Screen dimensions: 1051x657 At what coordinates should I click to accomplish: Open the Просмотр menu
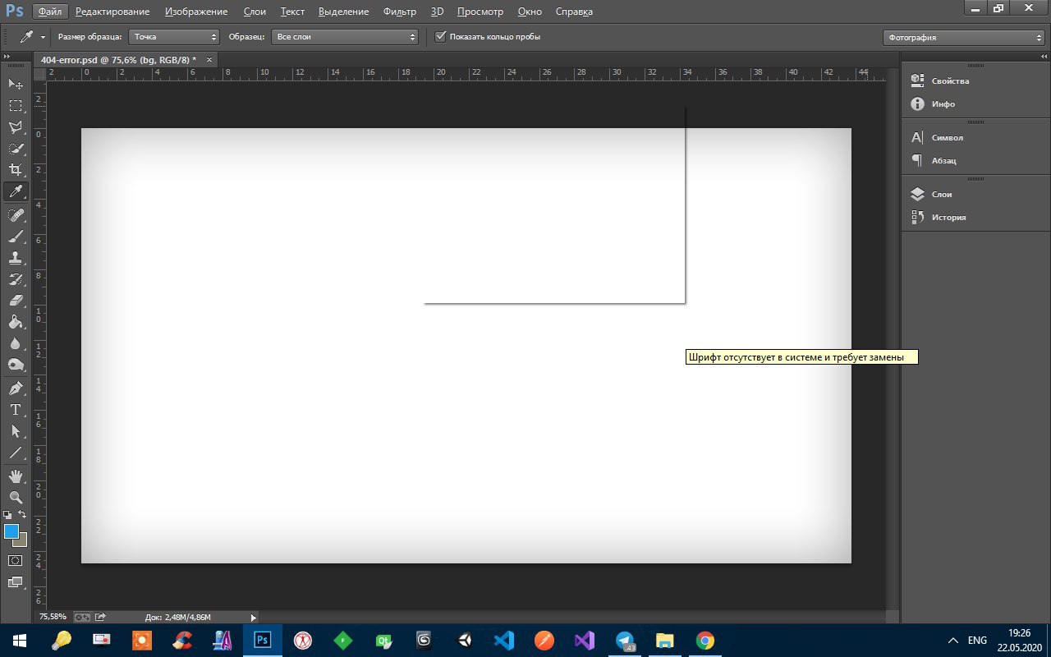pos(480,11)
